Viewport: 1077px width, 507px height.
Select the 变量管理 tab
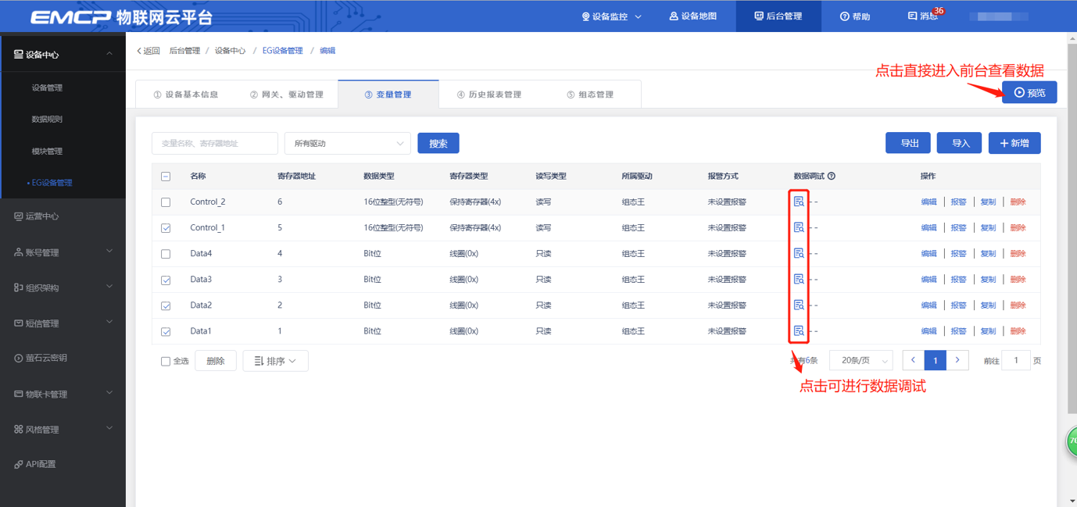pos(388,95)
